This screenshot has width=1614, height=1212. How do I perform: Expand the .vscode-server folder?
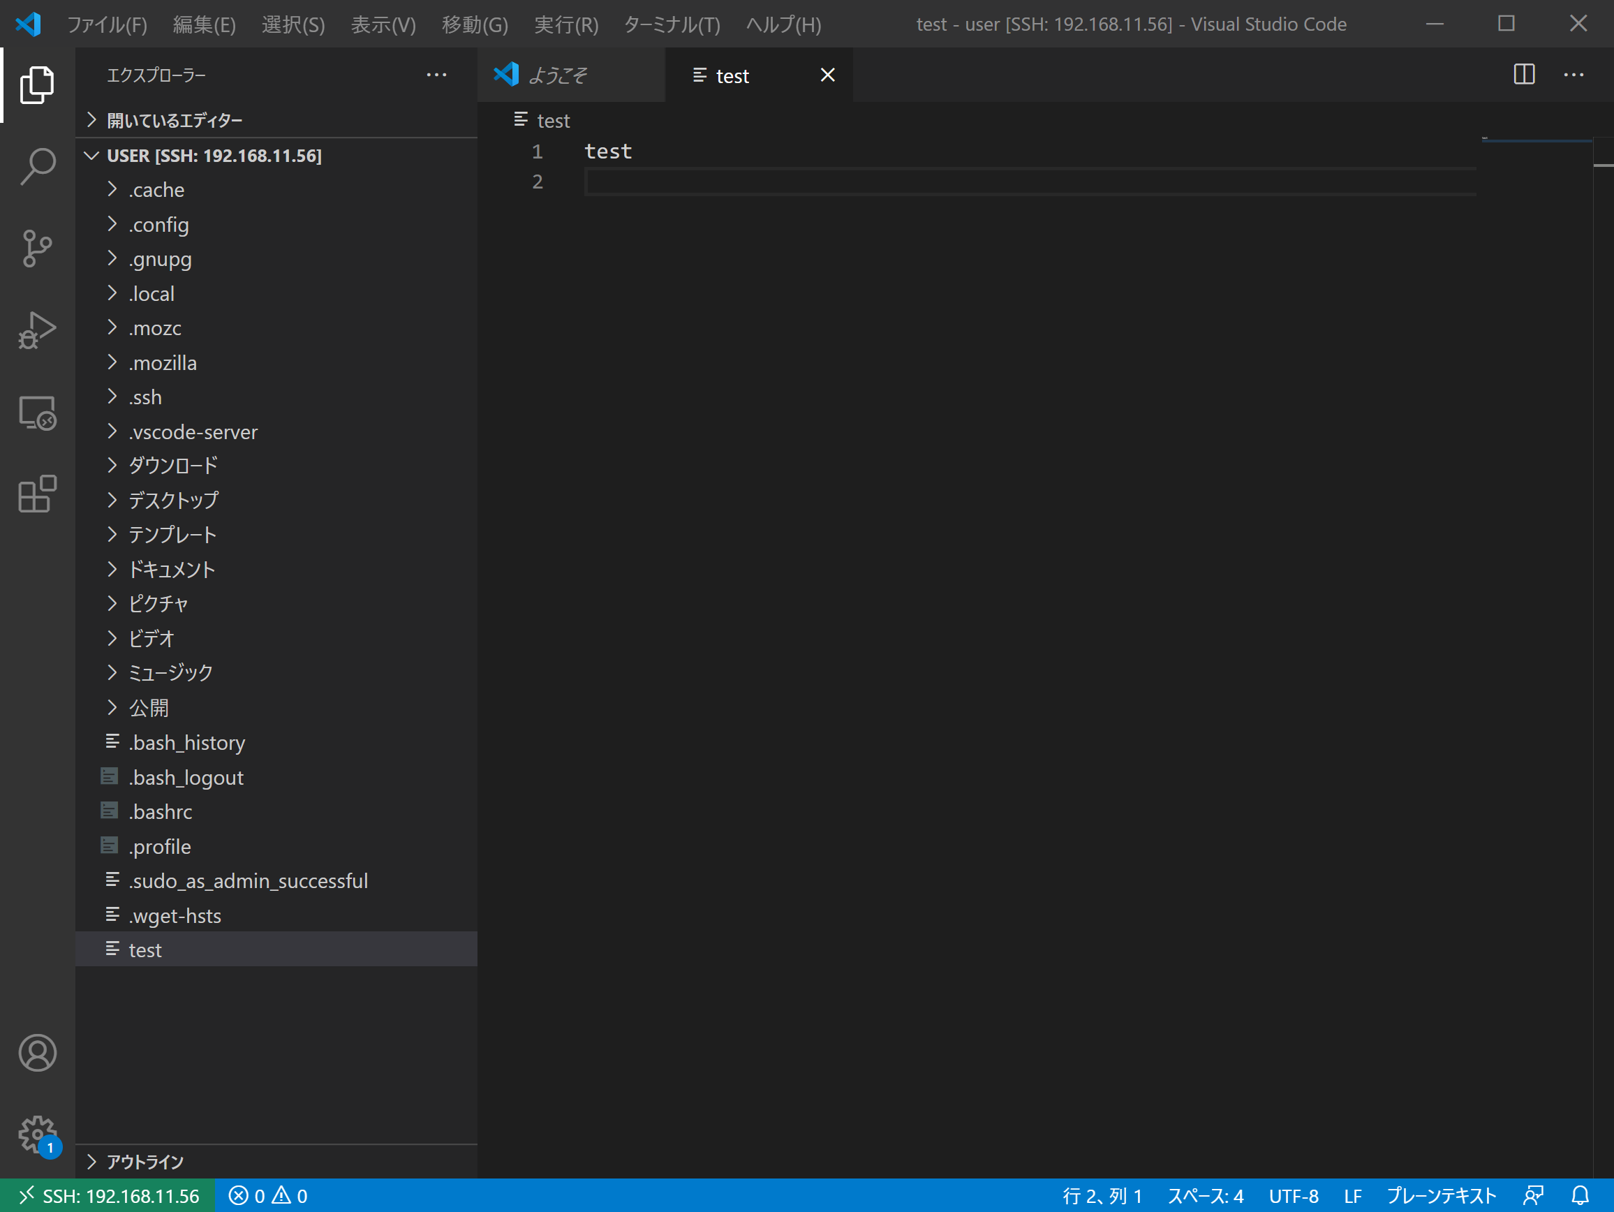(276, 432)
